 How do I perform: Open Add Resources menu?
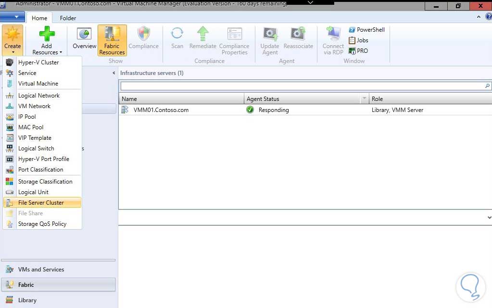click(x=47, y=40)
